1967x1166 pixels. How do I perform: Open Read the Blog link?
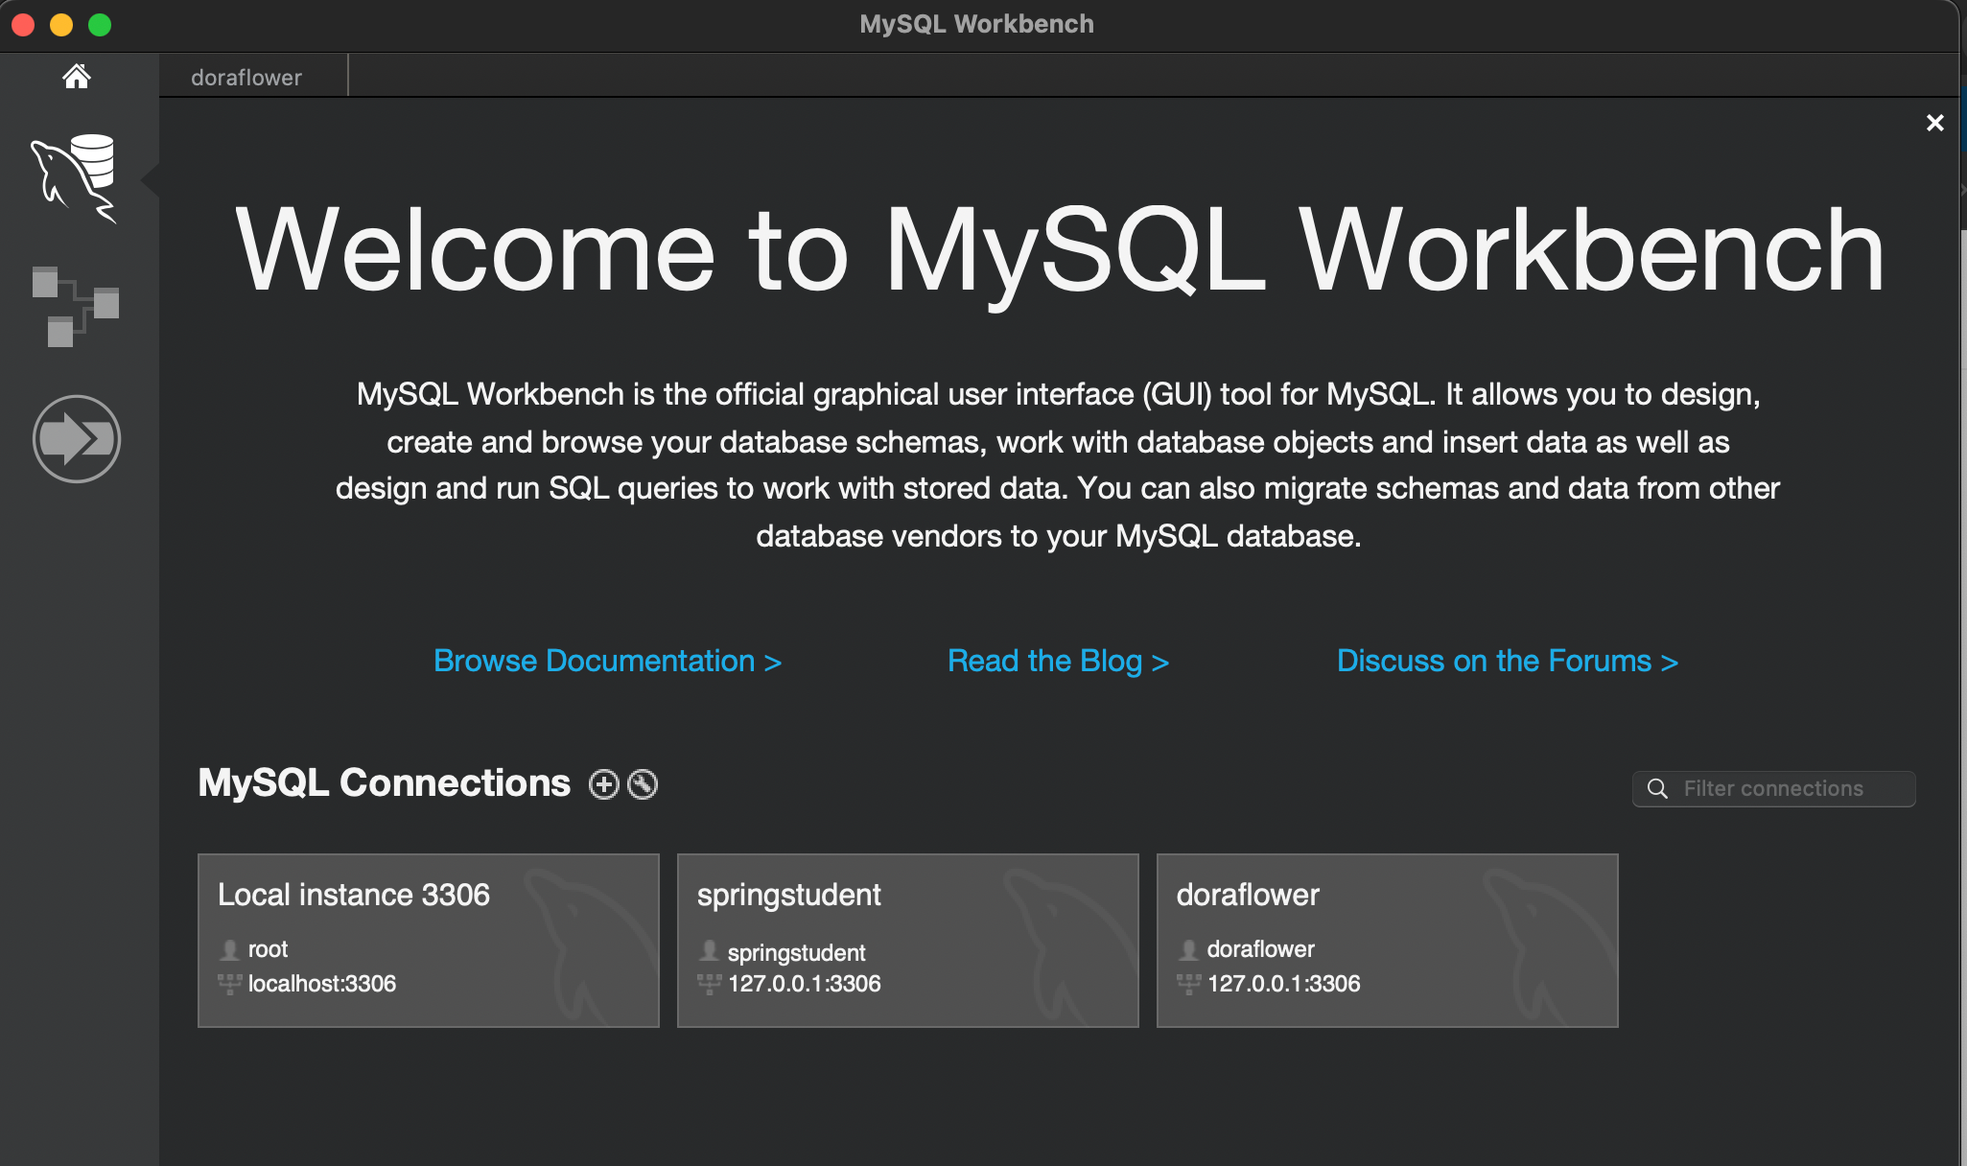(1058, 661)
